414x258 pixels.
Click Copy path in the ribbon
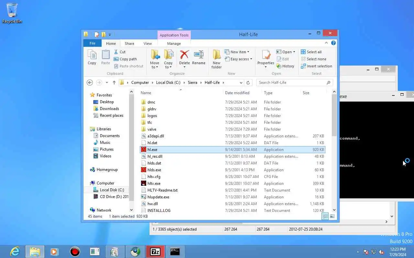point(125,59)
